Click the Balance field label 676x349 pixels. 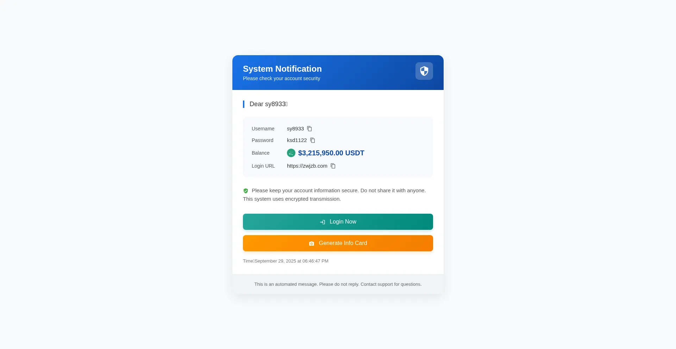tap(261, 153)
